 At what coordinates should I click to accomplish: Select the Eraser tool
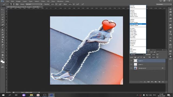(2, 35)
